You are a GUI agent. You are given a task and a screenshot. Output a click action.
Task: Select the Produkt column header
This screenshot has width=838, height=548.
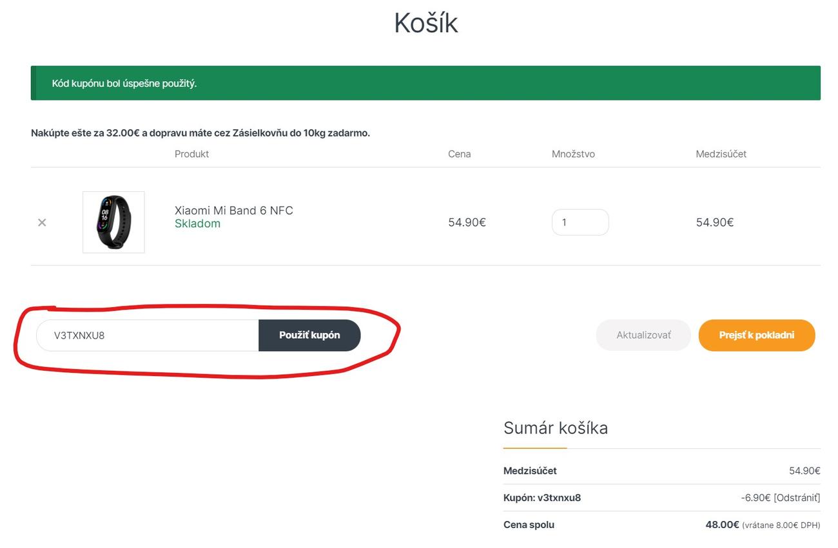191,154
